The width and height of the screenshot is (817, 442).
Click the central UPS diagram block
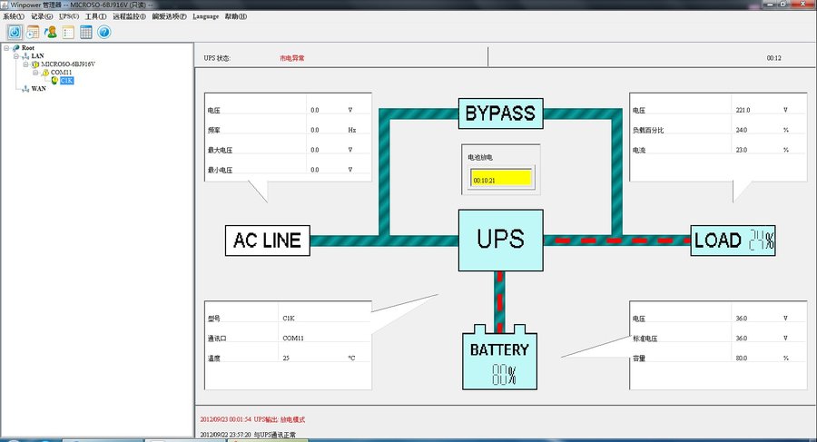click(501, 241)
